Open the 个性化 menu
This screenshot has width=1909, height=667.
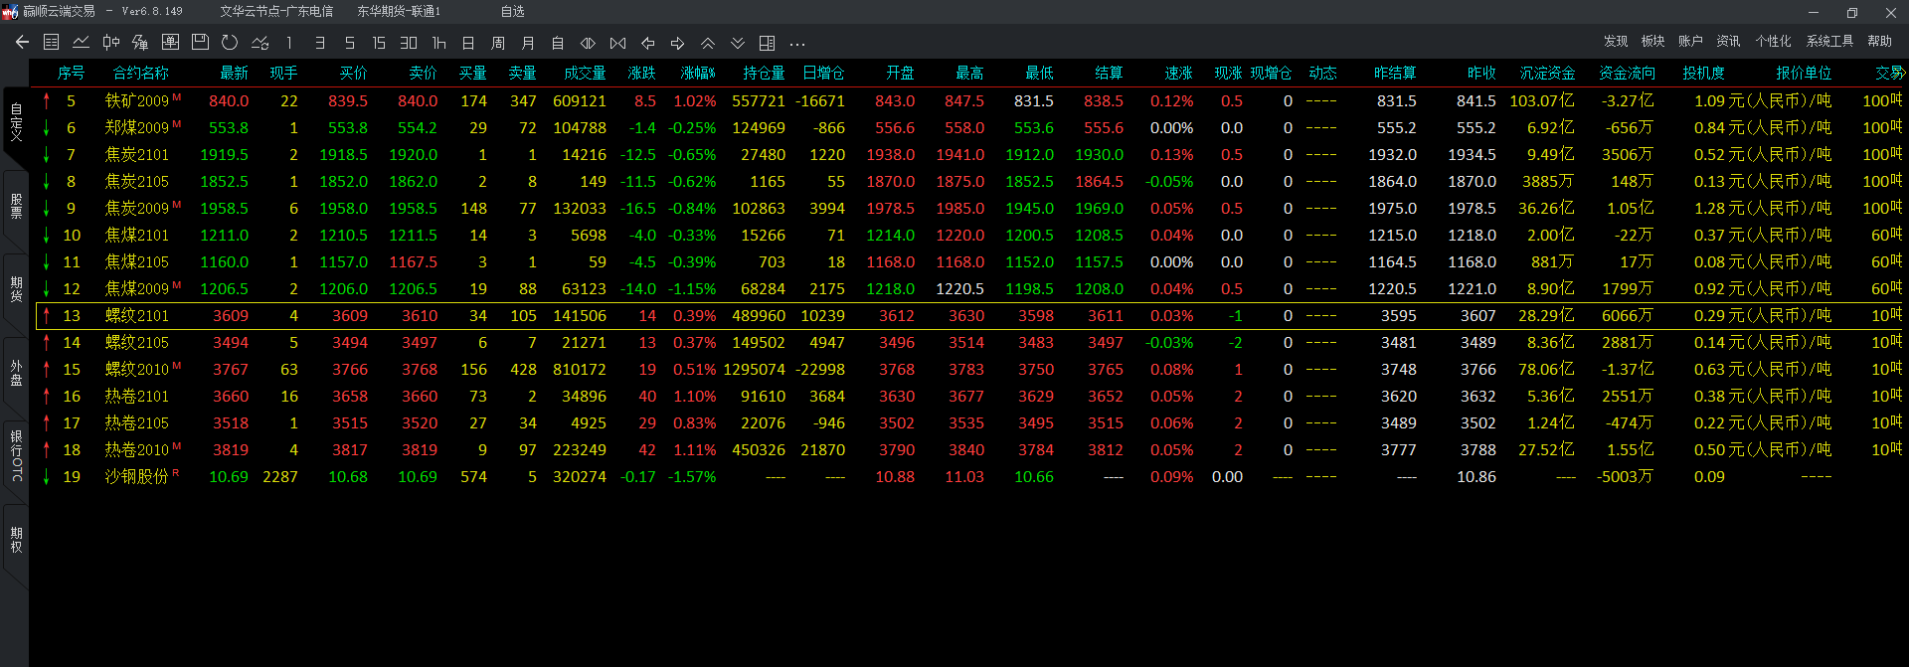coord(1773,42)
